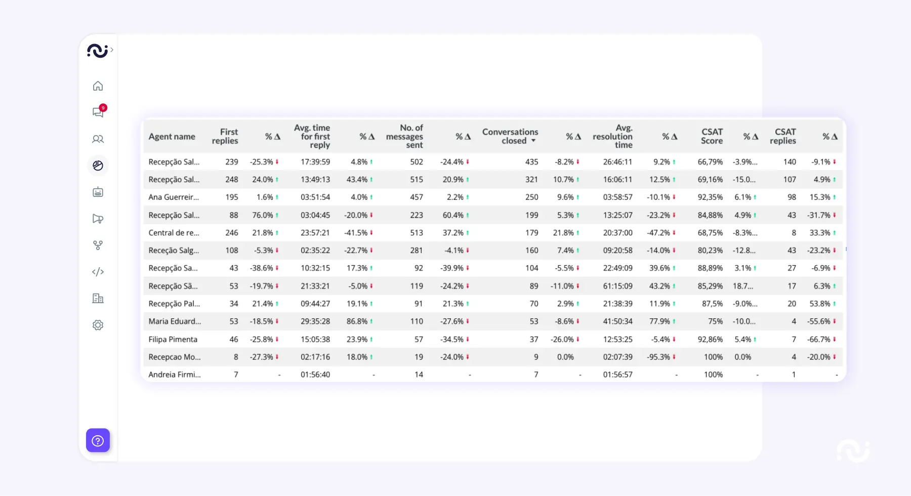Viewport: 911px width, 496px height.
Task: Expand the collapsed sidebar with the chevron
Action: tap(112, 50)
